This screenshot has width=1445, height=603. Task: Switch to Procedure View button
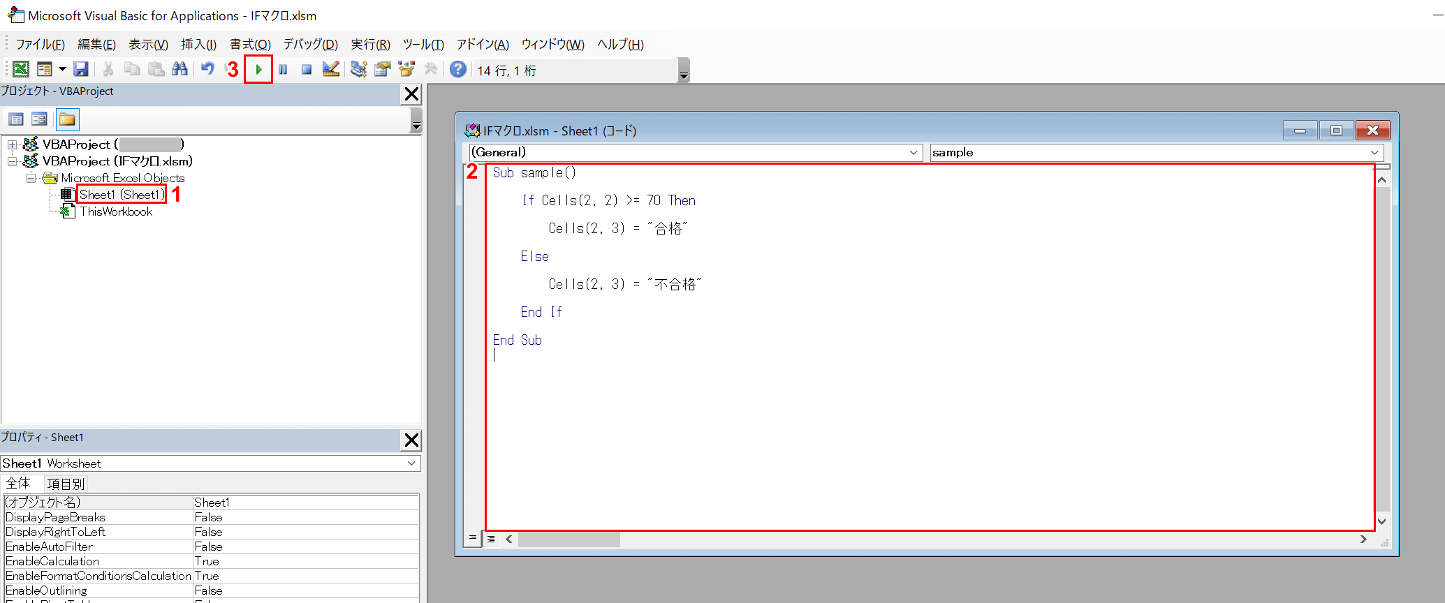tap(473, 538)
